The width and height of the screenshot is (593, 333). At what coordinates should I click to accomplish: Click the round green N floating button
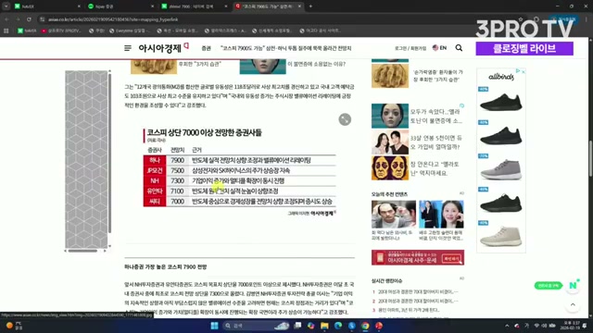coord(573,286)
